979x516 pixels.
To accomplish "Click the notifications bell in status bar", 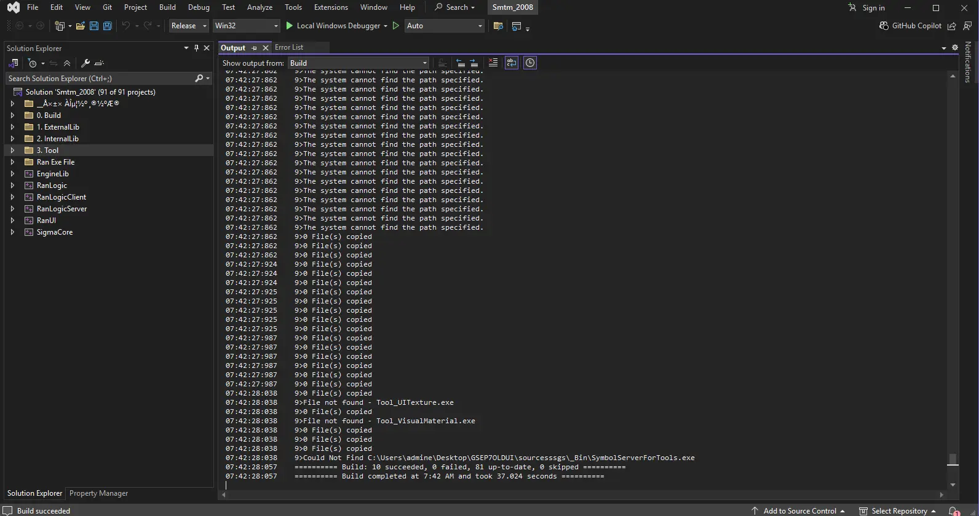I will (x=954, y=511).
